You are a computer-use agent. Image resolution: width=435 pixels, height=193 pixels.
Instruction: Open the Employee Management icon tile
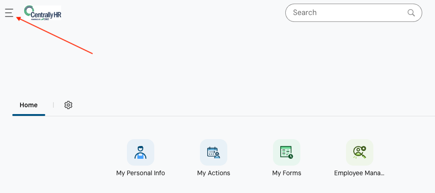[360, 152]
